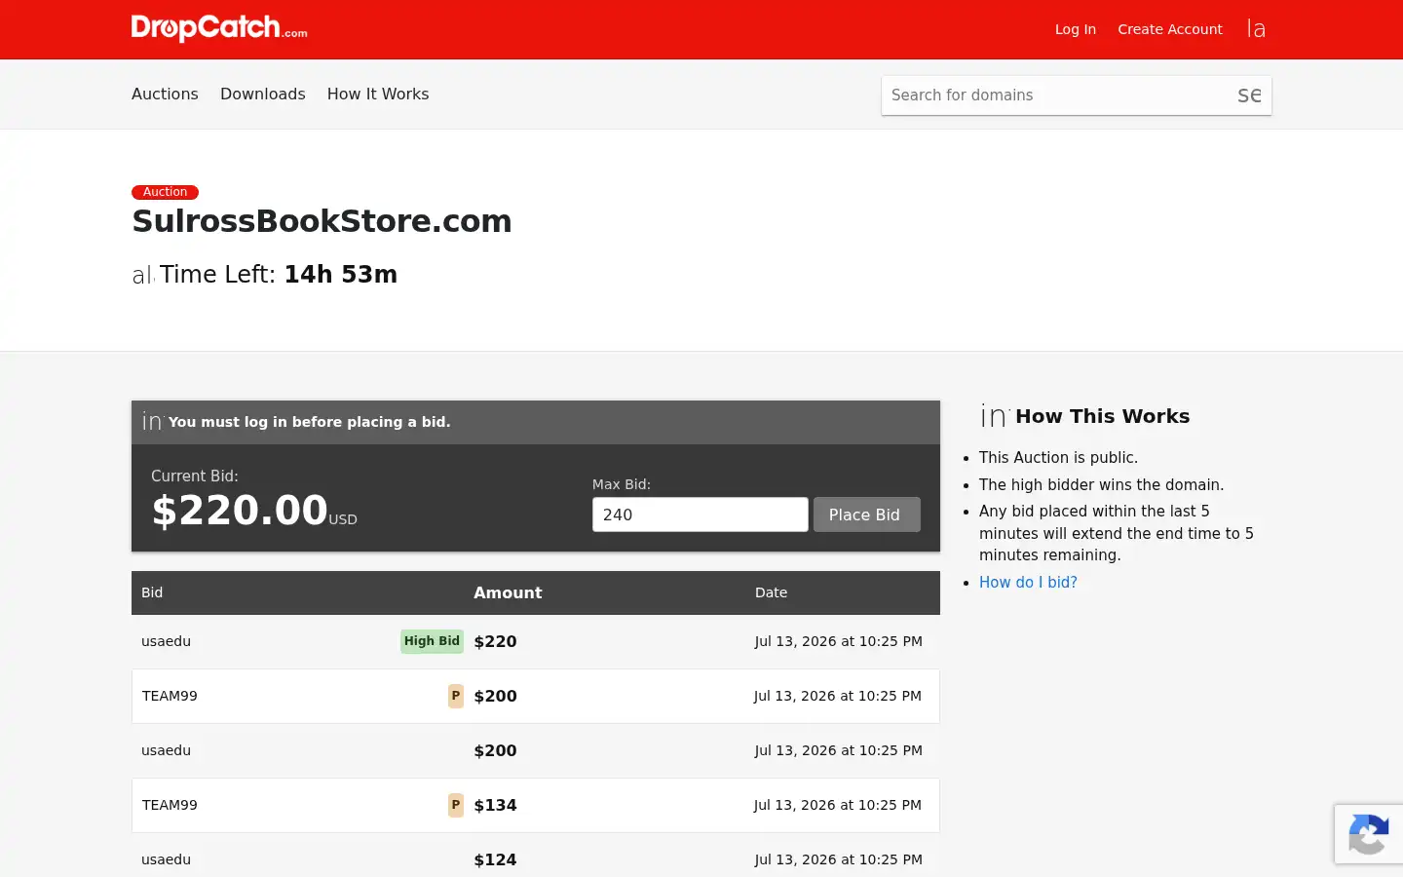Click the info icon beside How This Works
The image size is (1403, 877).
[x=994, y=416]
